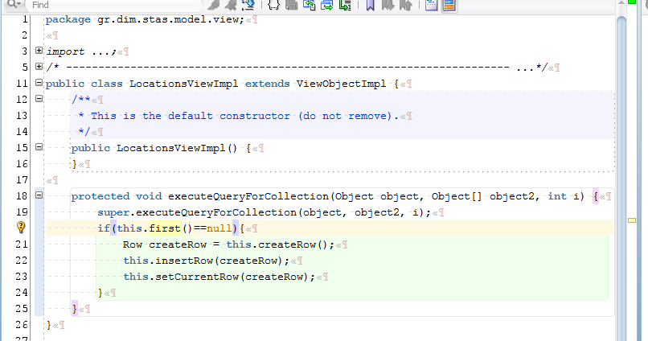Click the blue windows with green arrow icon
This screenshot has width=648, height=341.
pyautogui.click(x=327, y=5)
